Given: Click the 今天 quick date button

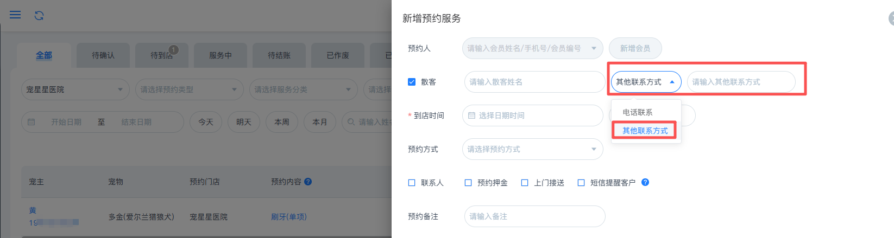Looking at the screenshot, I should coord(206,122).
